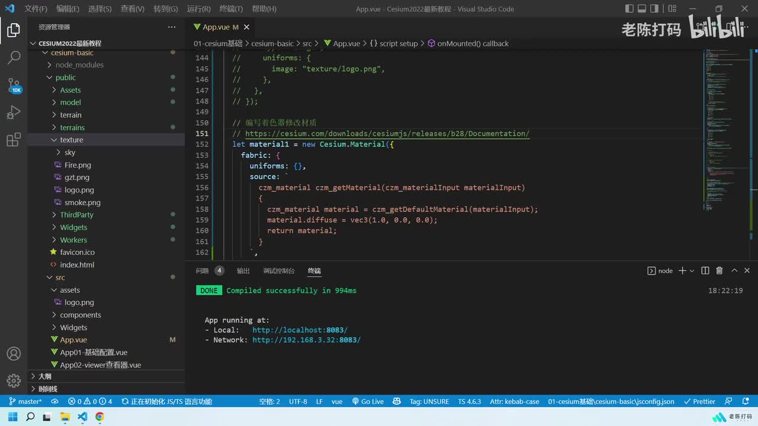
Task: Expand the 大纲 outline section
Action: 45,376
